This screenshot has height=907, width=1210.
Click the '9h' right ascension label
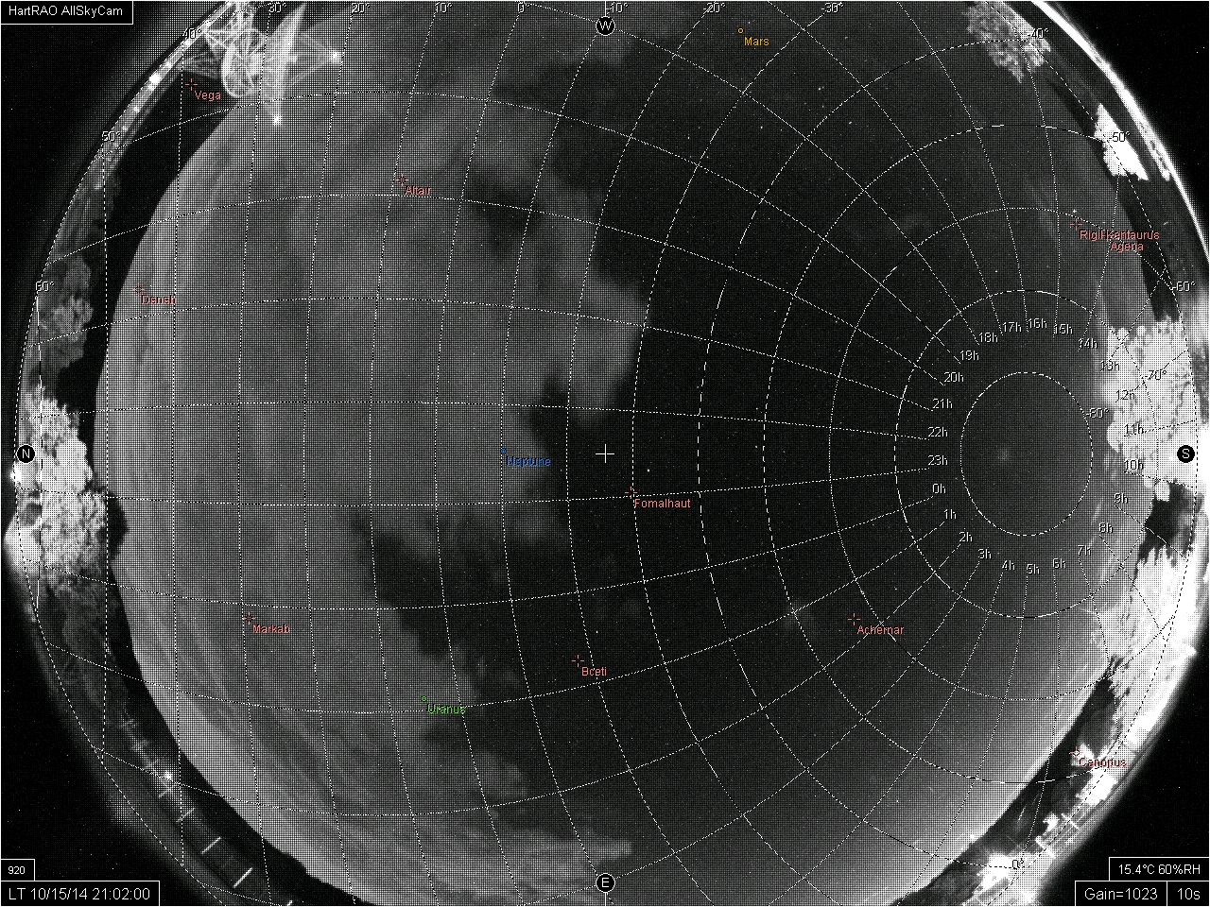click(1121, 499)
